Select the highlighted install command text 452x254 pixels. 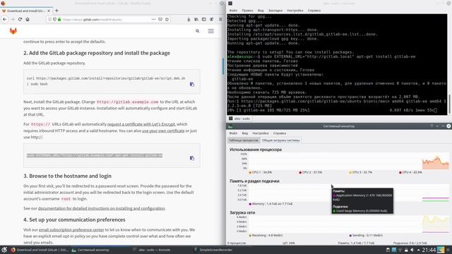tap(95, 155)
